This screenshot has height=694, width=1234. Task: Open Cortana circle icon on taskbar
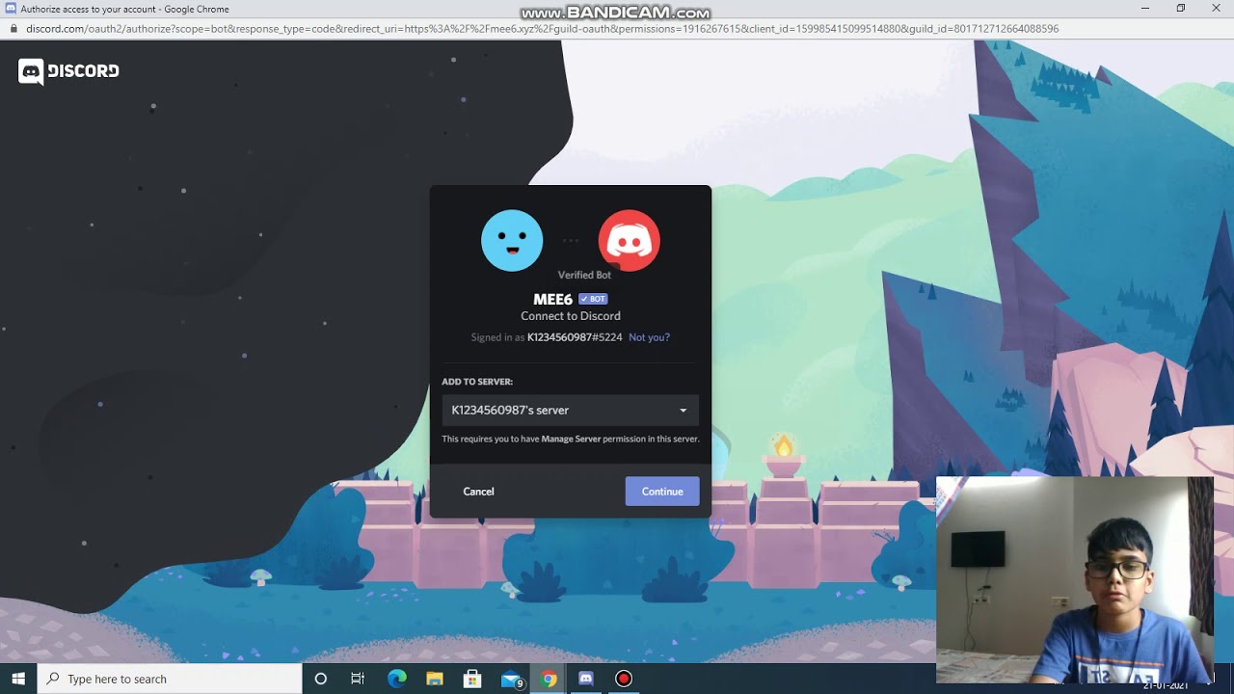[x=321, y=679]
